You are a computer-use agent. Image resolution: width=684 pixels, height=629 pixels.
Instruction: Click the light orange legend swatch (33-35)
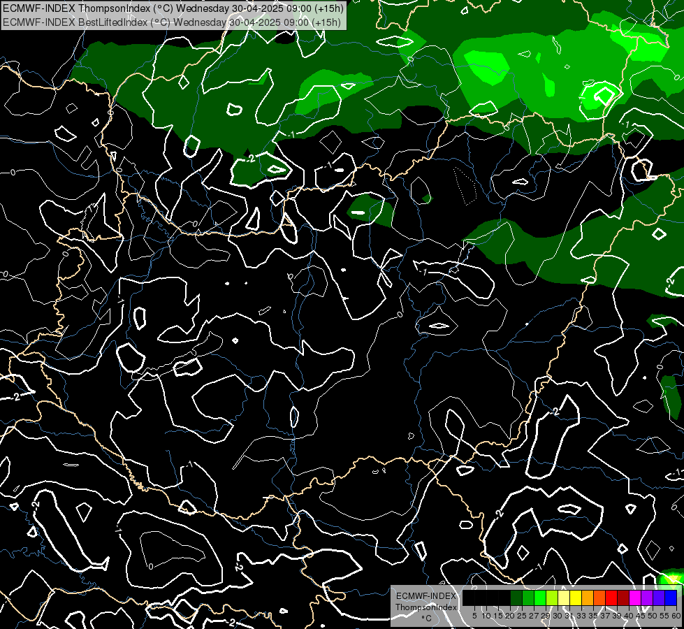[588, 598]
